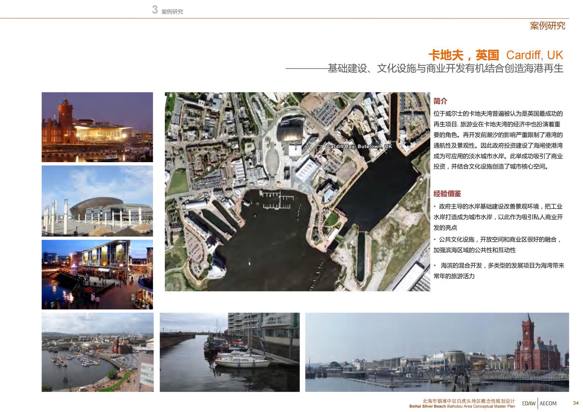583x412 pixels.
Task: Click the page number 34
Action: [576, 403]
